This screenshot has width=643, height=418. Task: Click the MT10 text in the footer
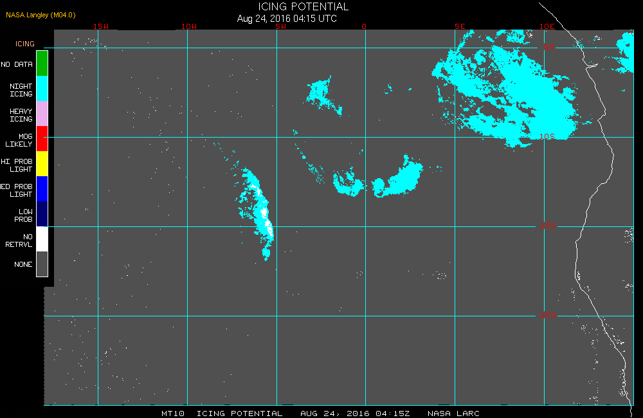[x=172, y=413]
